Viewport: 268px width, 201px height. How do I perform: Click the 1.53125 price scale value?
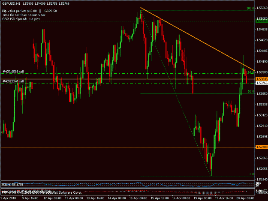coord(262,115)
